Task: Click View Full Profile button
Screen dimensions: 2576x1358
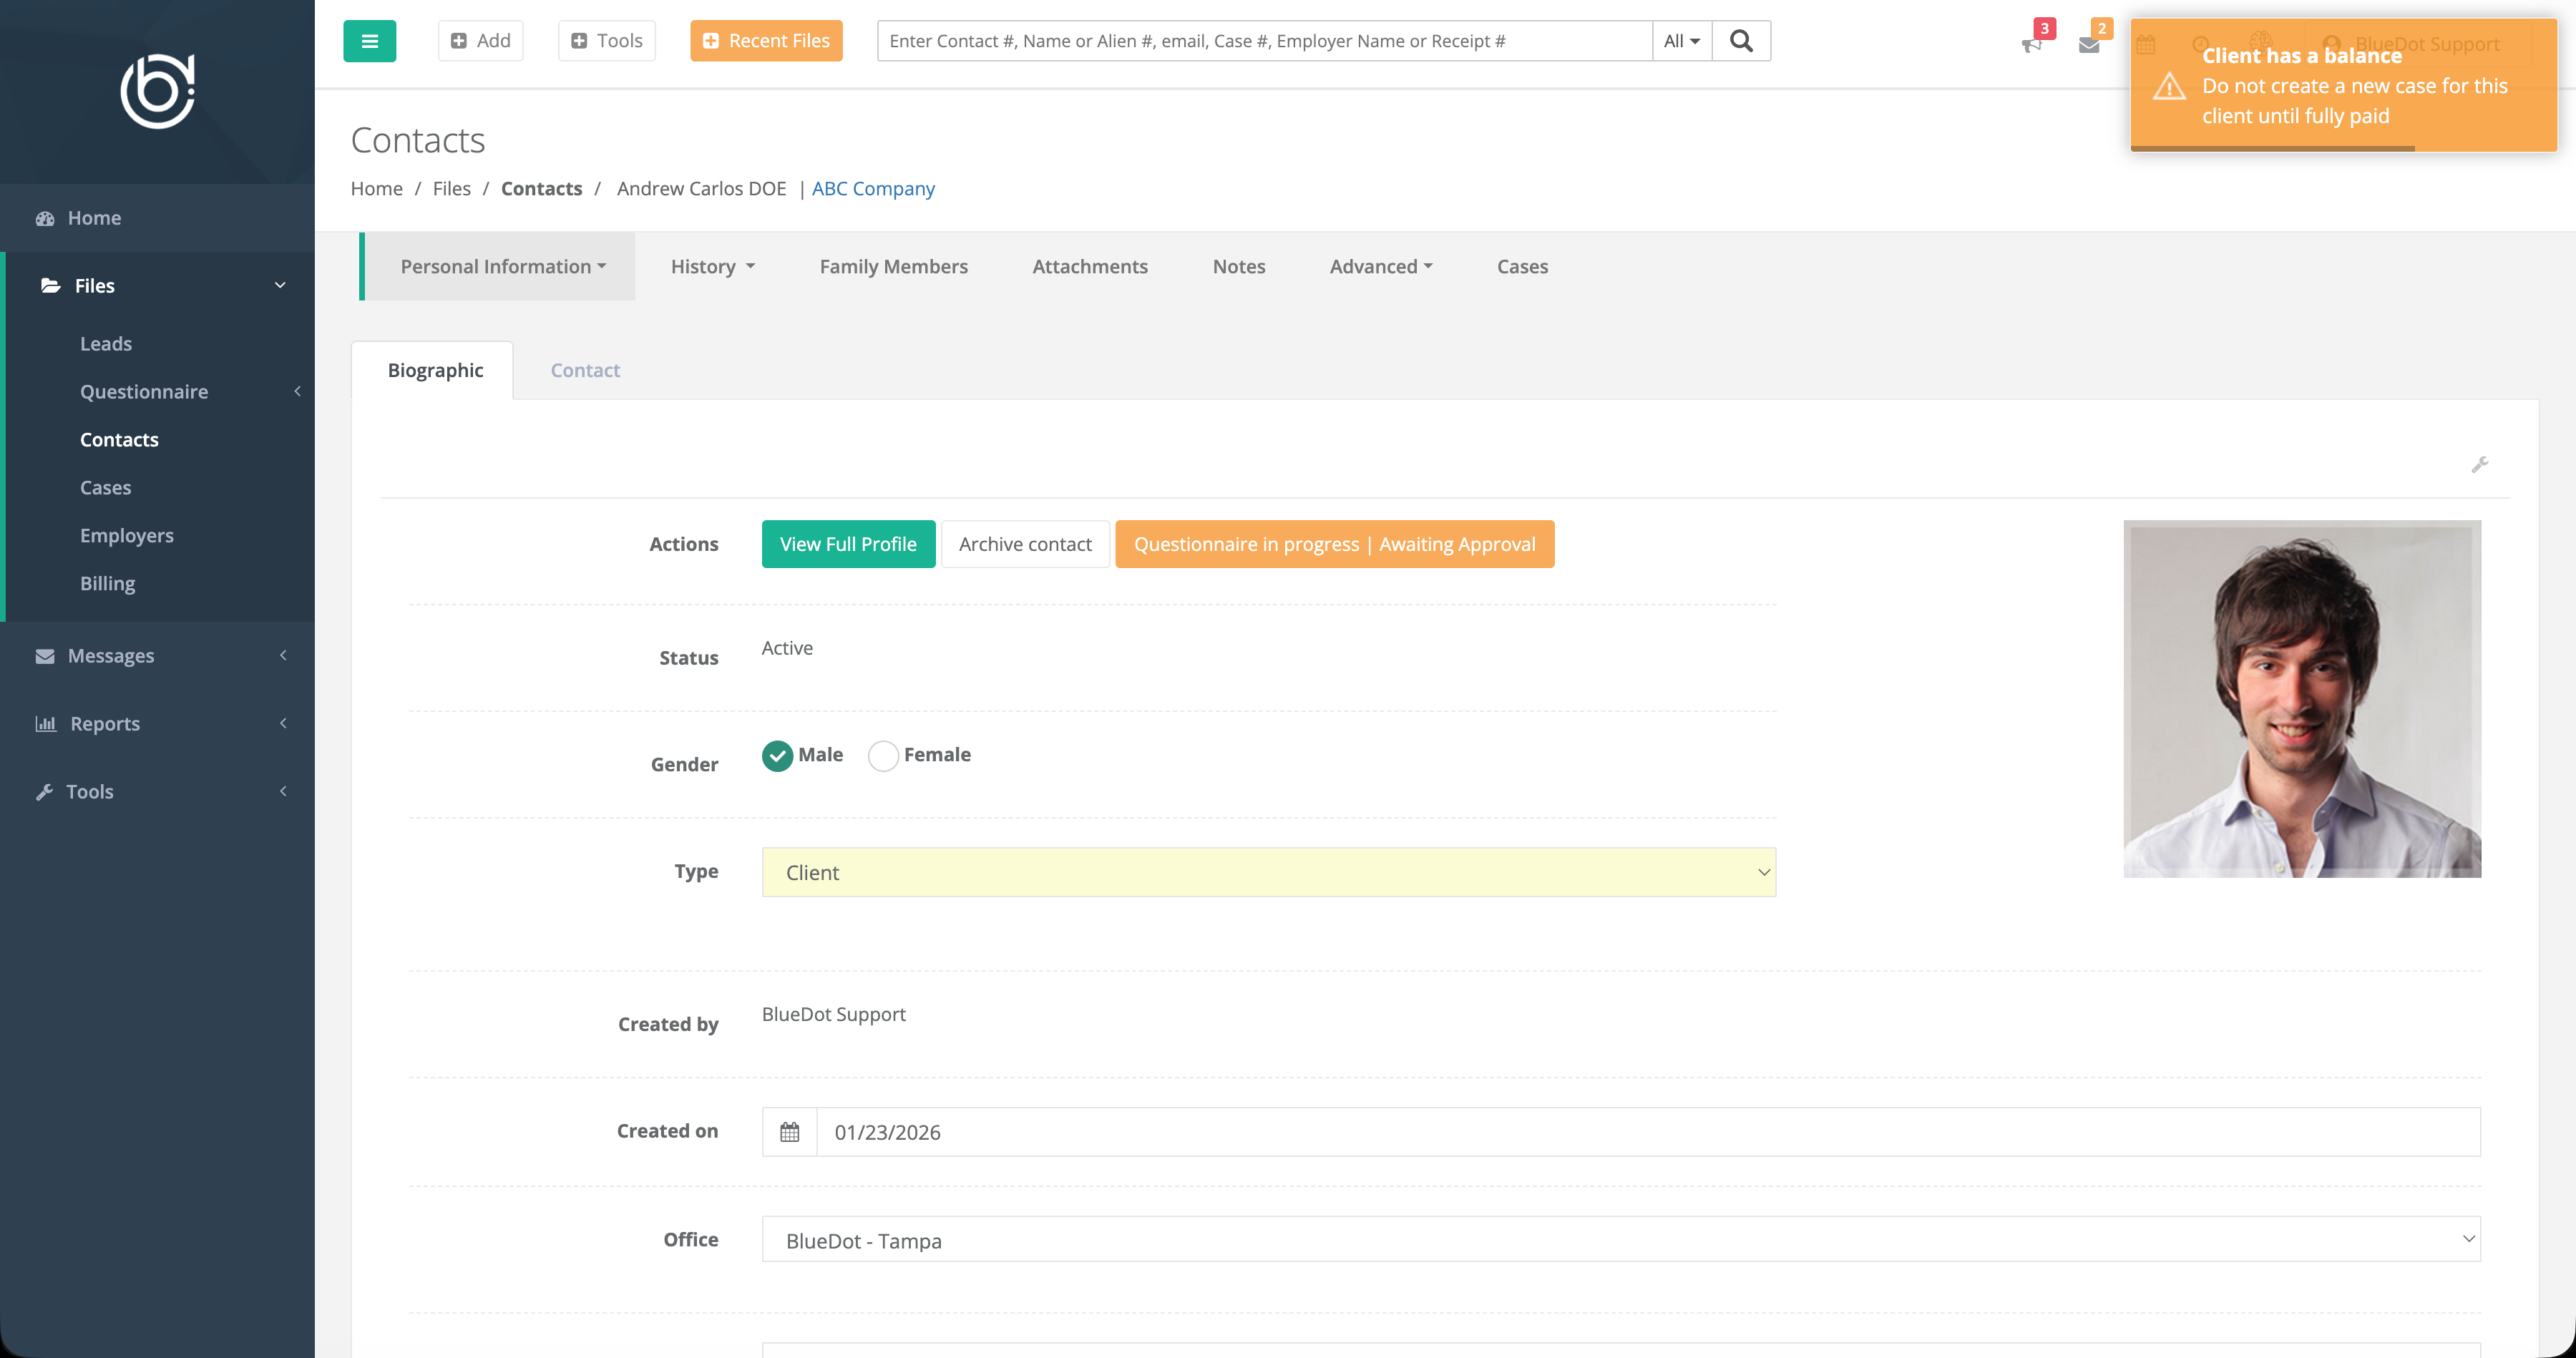Action: click(848, 544)
